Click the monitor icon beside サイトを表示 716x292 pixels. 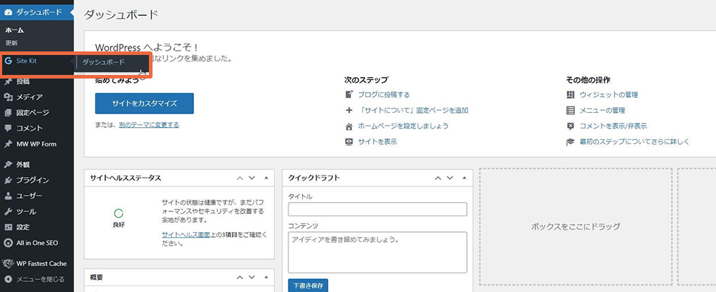349,141
